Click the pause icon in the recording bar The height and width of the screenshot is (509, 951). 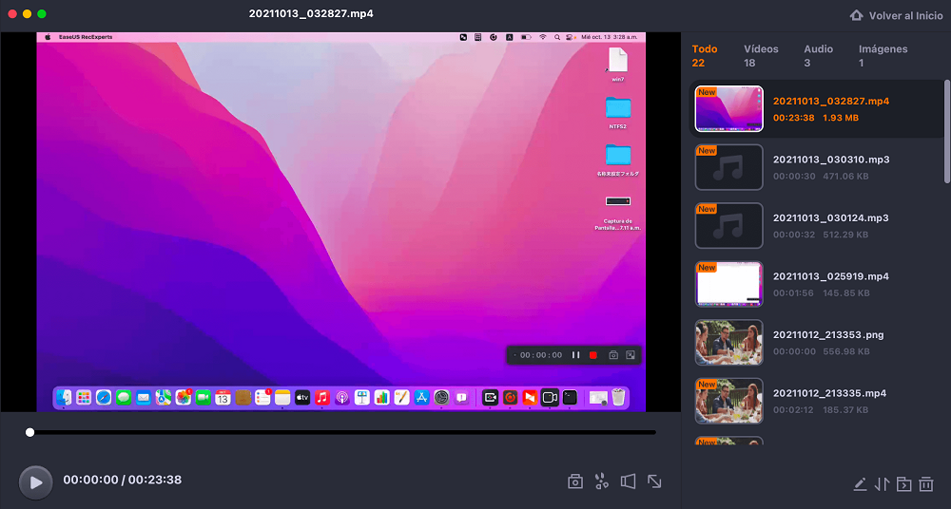tap(575, 355)
